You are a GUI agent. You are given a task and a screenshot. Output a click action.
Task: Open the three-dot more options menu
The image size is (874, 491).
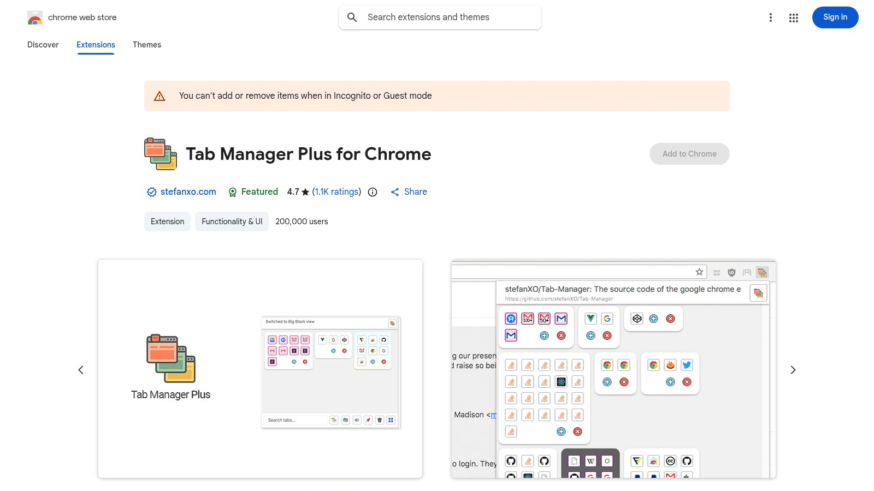(x=771, y=17)
